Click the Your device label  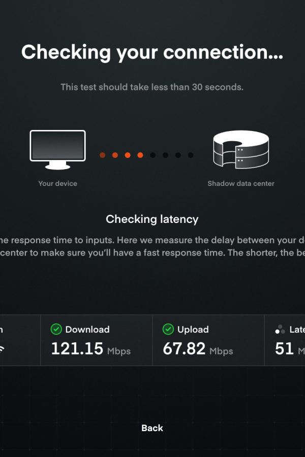tap(58, 183)
